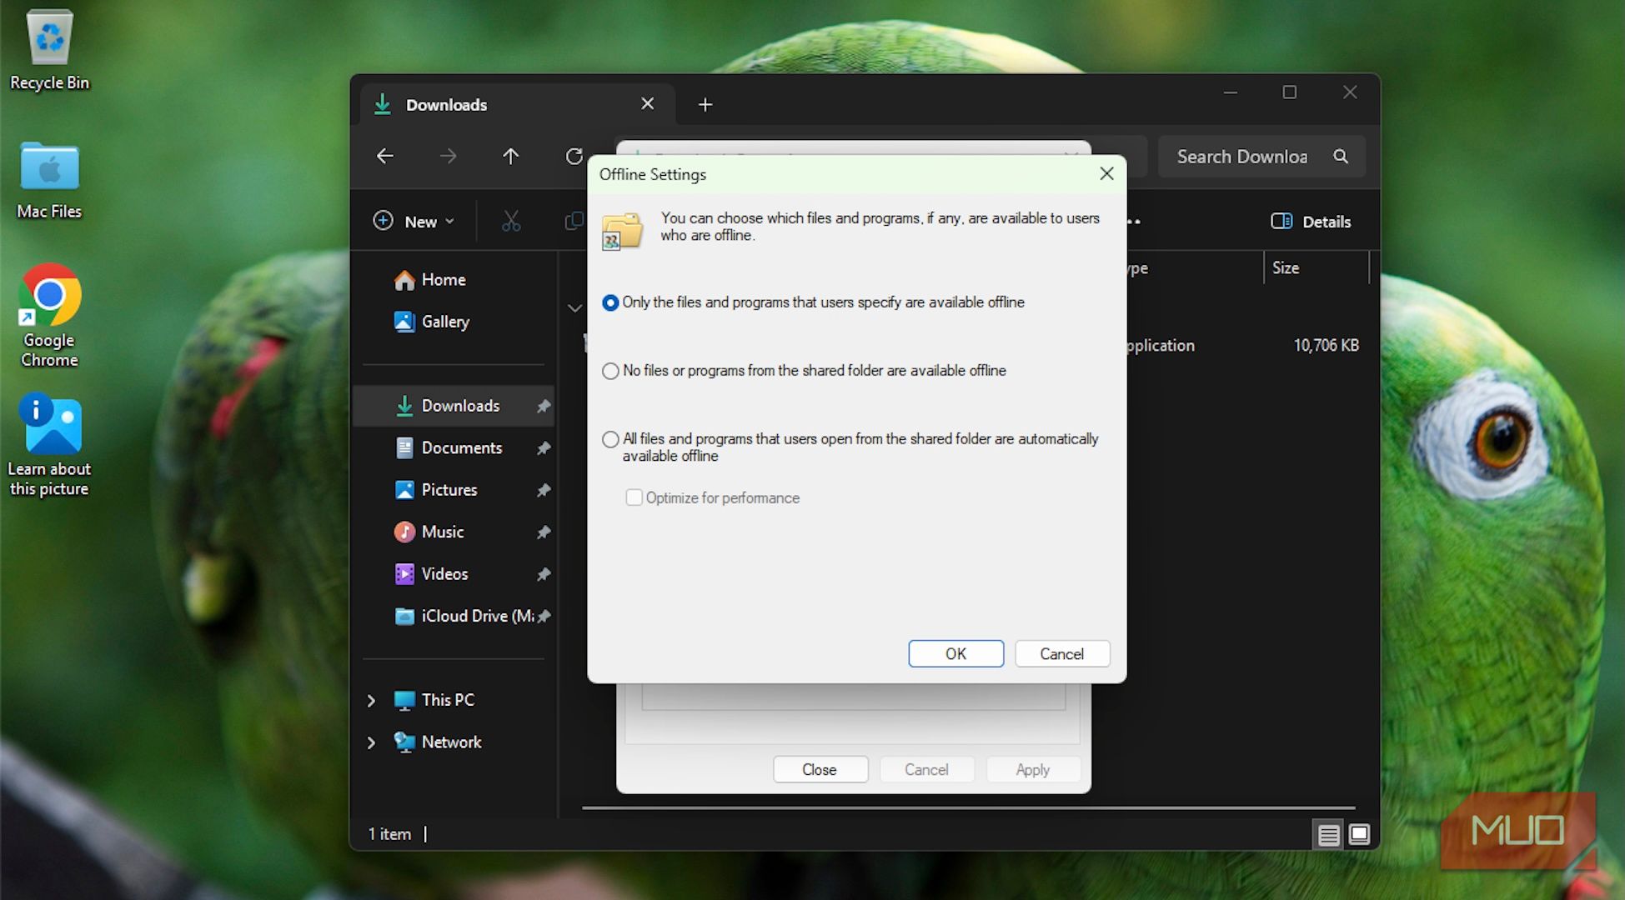This screenshot has width=1625, height=900.
Task: Go back in File Explorer
Action: point(385,156)
